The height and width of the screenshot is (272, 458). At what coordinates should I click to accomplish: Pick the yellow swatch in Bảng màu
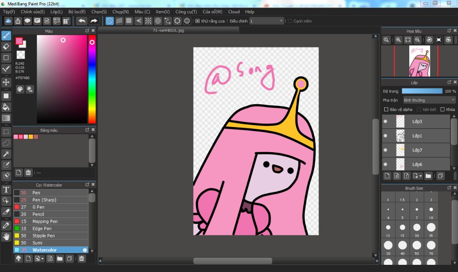[x=31, y=137]
